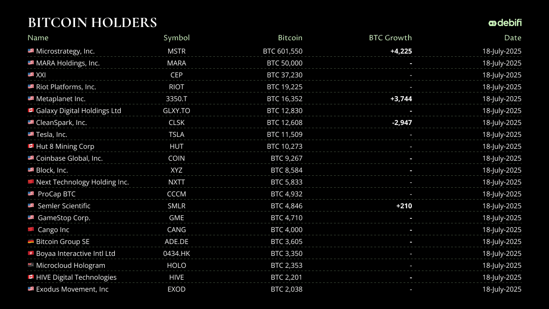Click the -2,947 growth value for CleanSpark
549x309 pixels.
401,123
